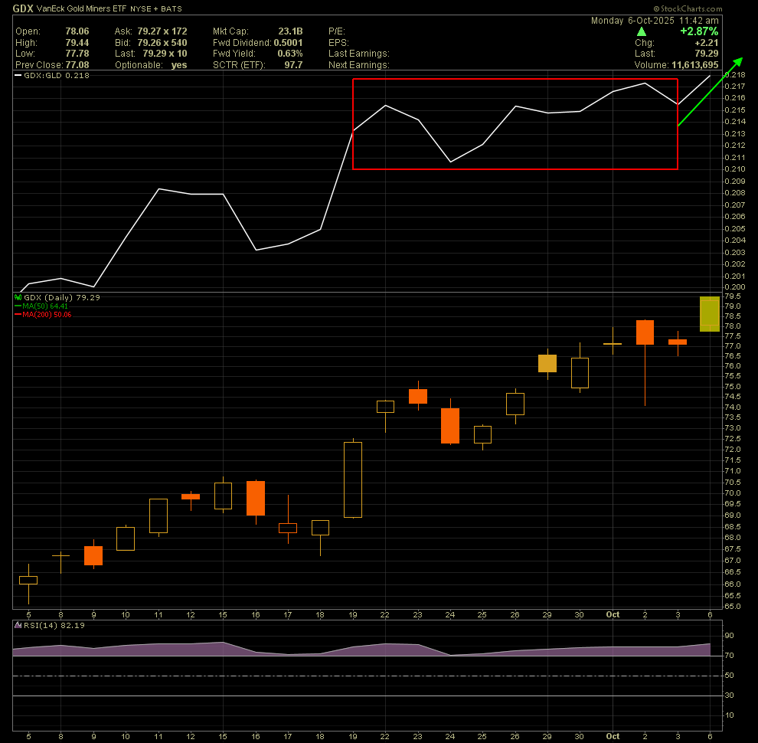Screen dimensions: 758x743
Task: Click the 79.5 price axis label
Action: click(x=733, y=296)
